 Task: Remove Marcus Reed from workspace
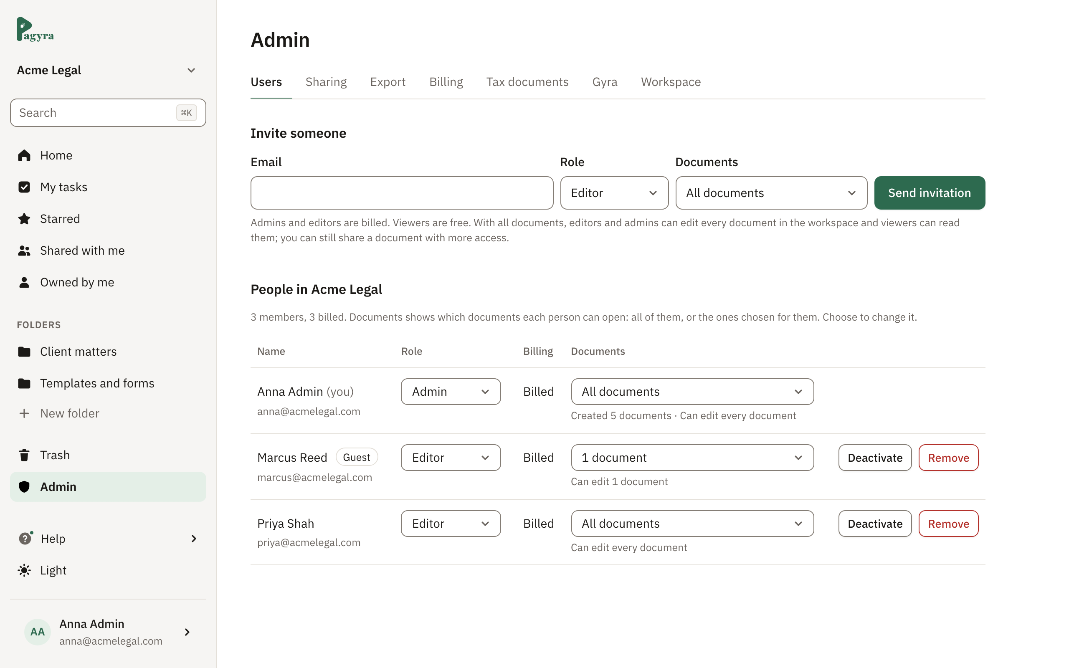(x=948, y=458)
